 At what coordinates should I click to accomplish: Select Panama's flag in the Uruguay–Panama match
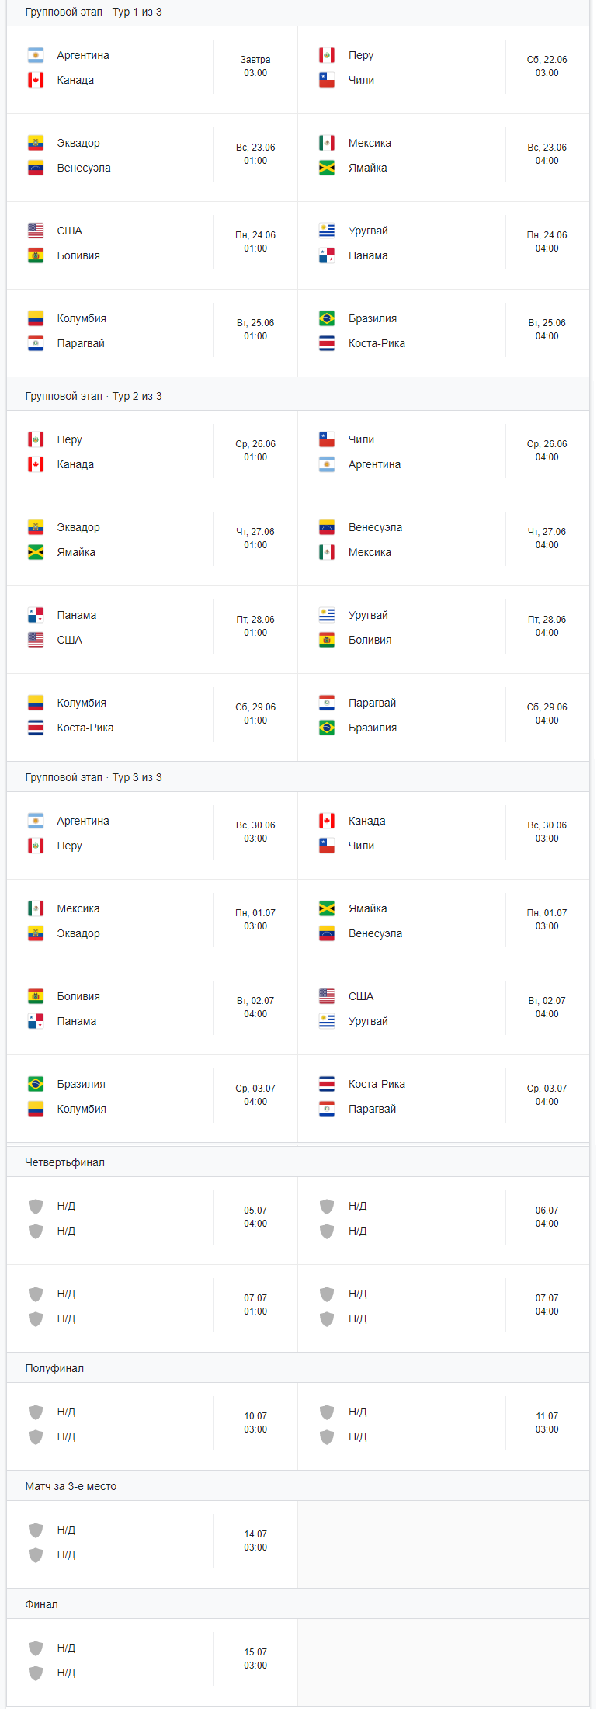coord(327,255)
